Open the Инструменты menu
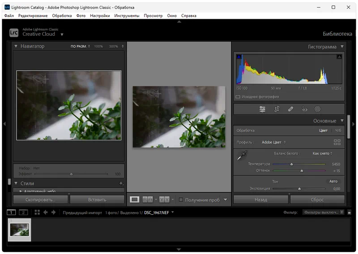This screenshot has height=254, width=358. click(x=127, y=16)
